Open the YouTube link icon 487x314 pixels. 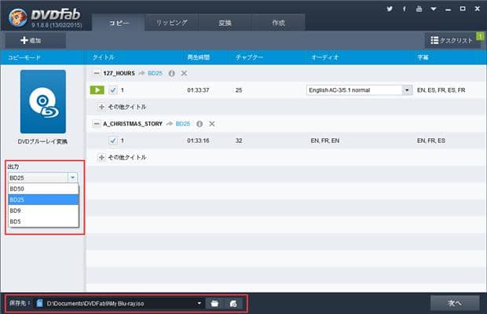pyautogui.click(x=419, y=9)
